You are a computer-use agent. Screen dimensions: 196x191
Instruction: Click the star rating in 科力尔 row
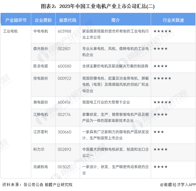[161, 149]
